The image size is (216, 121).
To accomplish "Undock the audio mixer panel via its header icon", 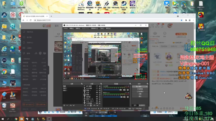I will point(130,84).
